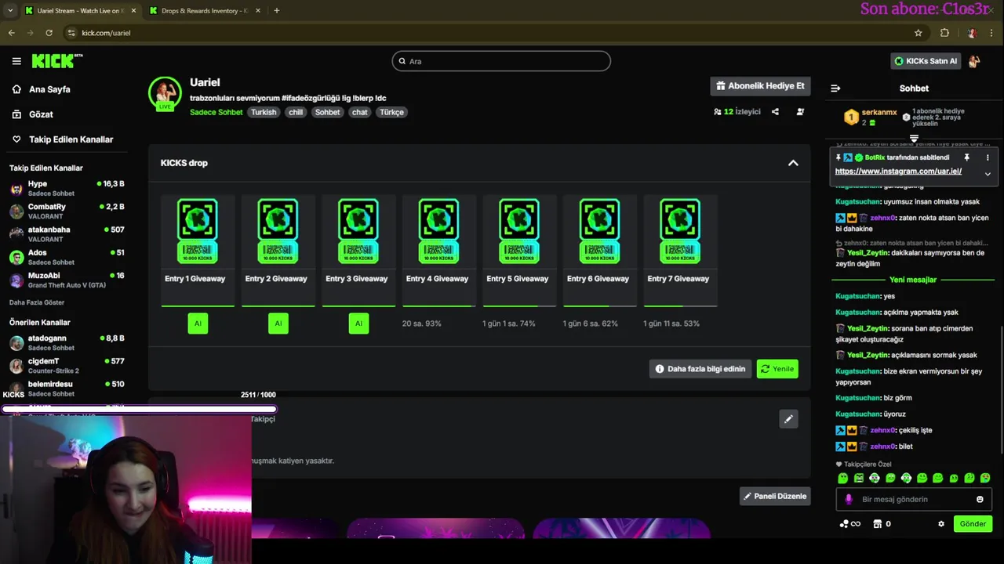Viewport: 1004px width, 564px height.
Task: Click the 12 İzleyici viewer count
Action: tap(737, 112)
